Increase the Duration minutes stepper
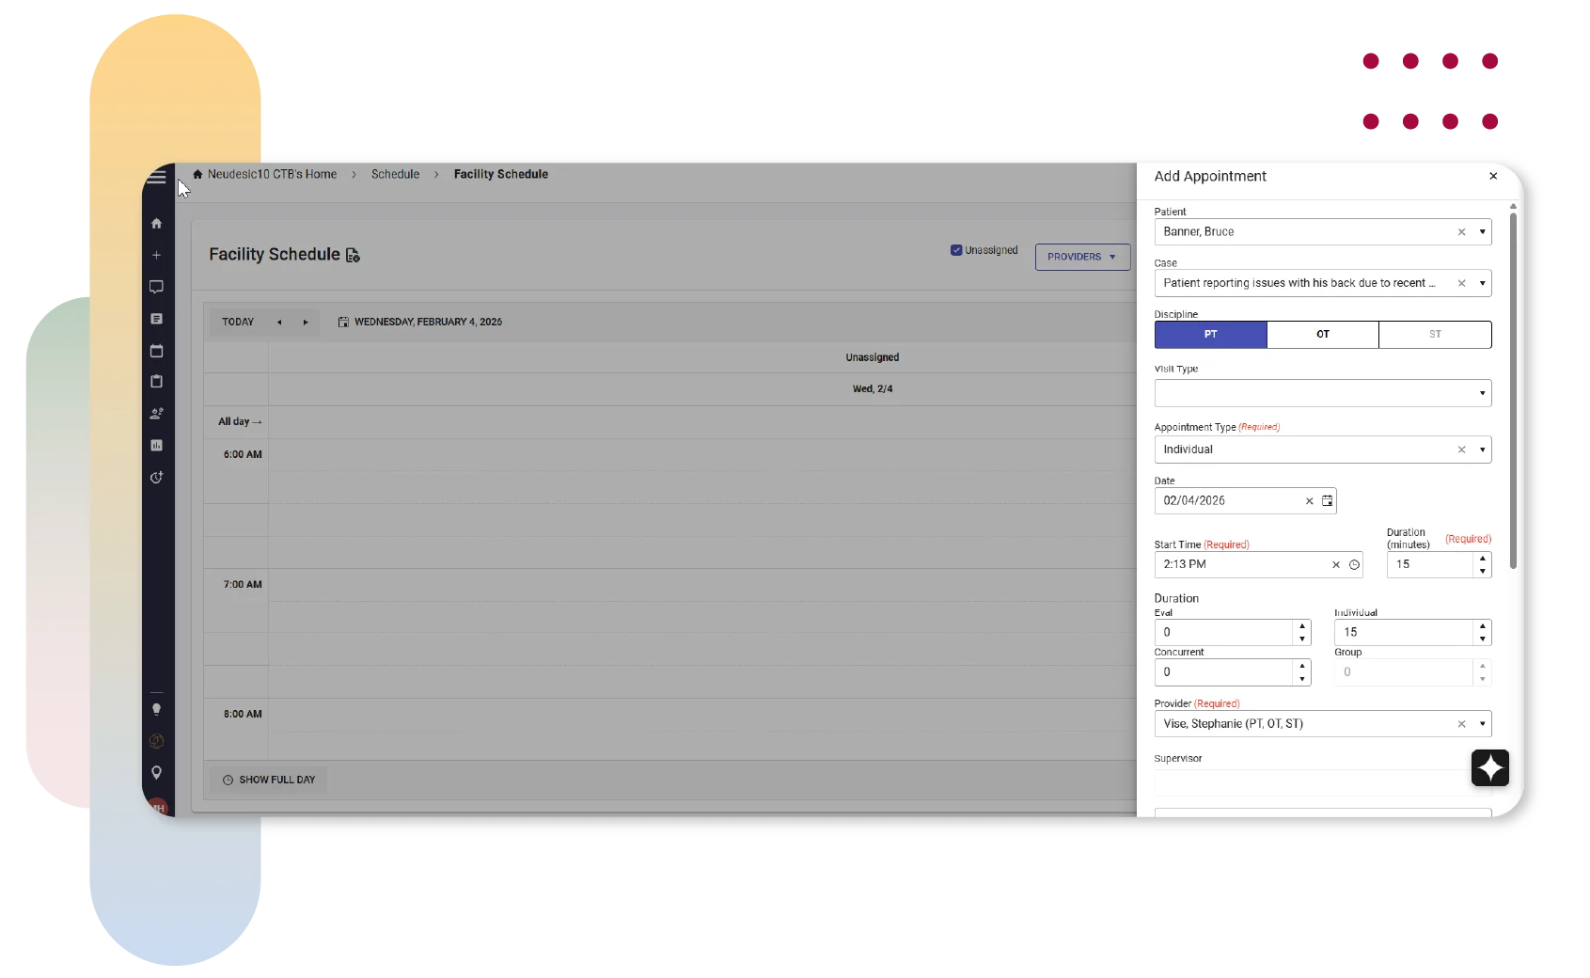 1482,559
